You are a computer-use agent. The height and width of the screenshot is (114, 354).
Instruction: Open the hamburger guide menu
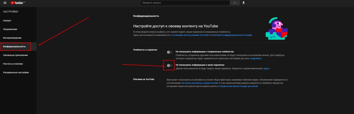point(5,3)
